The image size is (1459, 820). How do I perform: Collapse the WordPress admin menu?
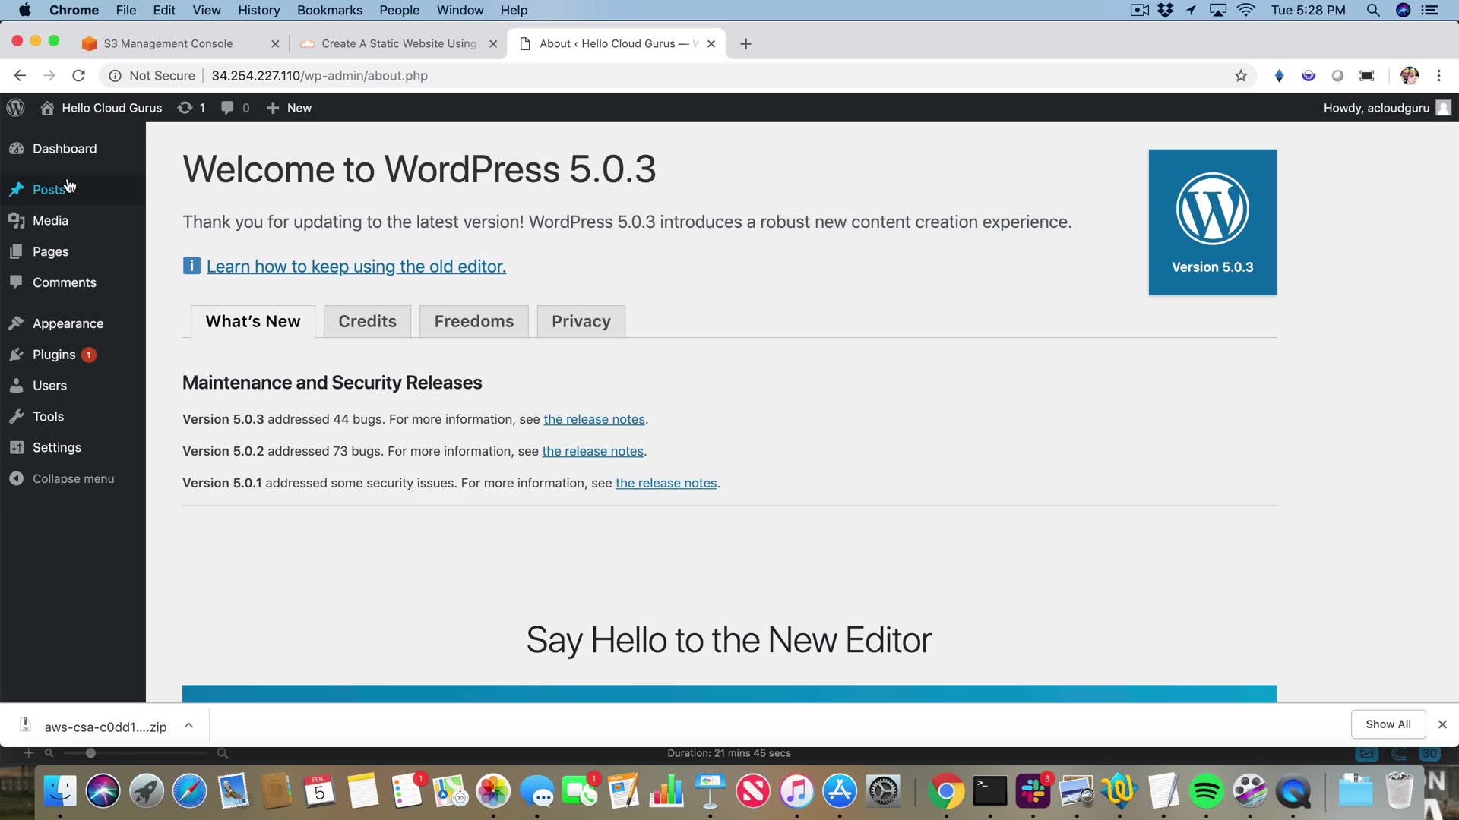pyautogui.click(x=73, y=478)
